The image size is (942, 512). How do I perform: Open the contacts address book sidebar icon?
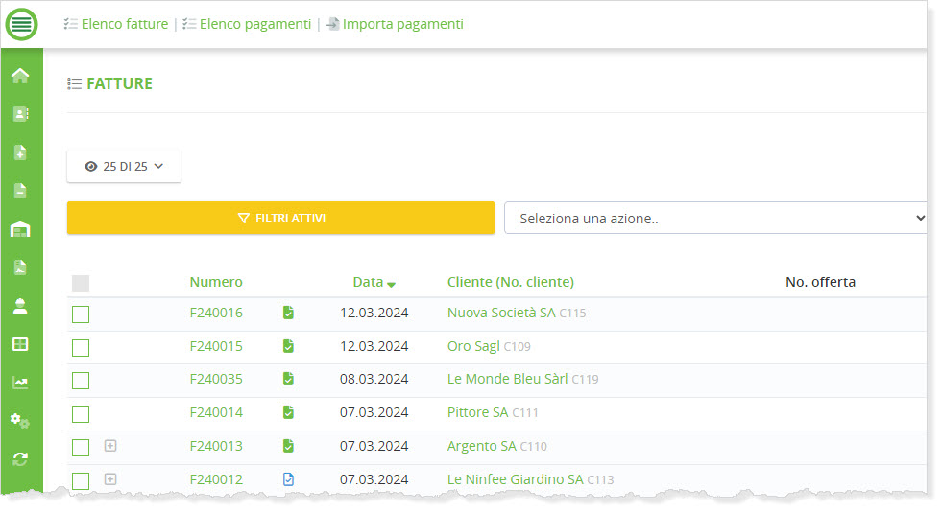point(20,114)
